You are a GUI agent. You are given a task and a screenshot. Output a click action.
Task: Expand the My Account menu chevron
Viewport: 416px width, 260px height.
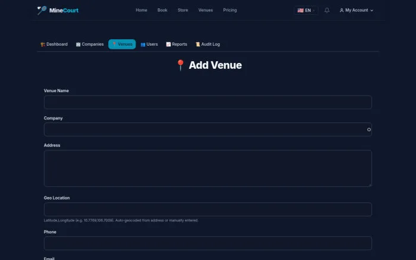click(x=371, y=11)
